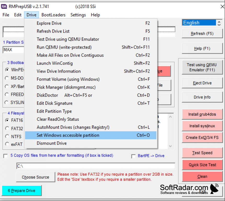This screenshot has width=225, height=201.
Task: Click the Quick Size Test button
Action: (x=202, y=165)
